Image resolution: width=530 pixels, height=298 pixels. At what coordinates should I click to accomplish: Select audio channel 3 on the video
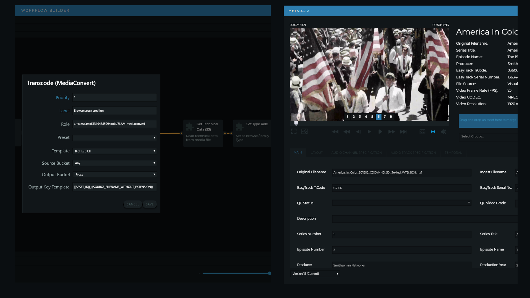[360, 117]
